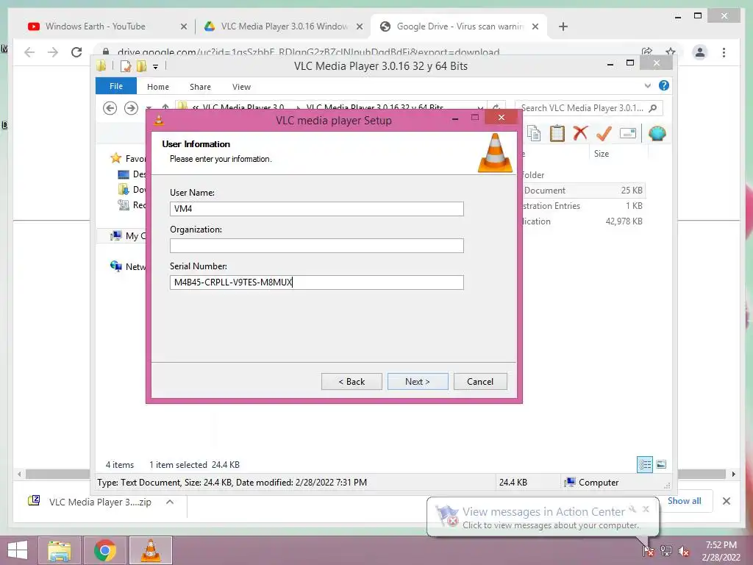Image resolution: width=753 pixels, height=565 pixels.
Task: Click the muted volume tray icon
Action: (x=683, y=551)
